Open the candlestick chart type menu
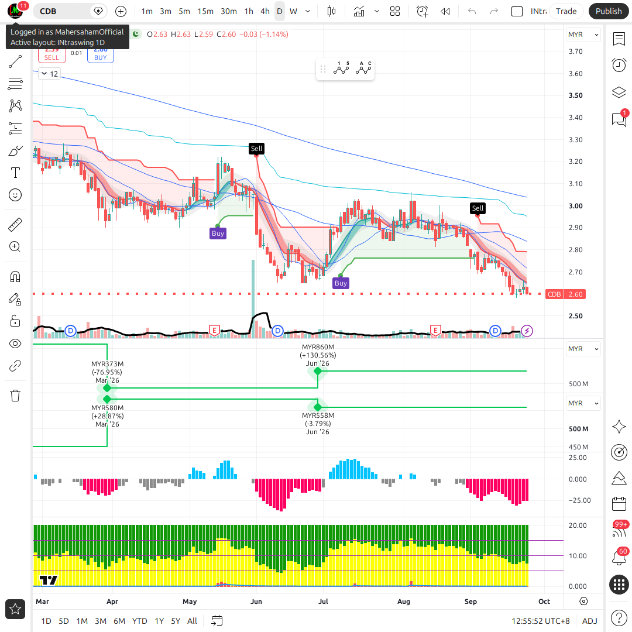Image resolution: width=632 pixels, height=632 pixels. (x=331, y=11)
